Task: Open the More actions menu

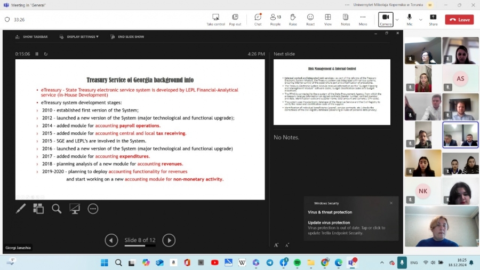Action: 363,19
